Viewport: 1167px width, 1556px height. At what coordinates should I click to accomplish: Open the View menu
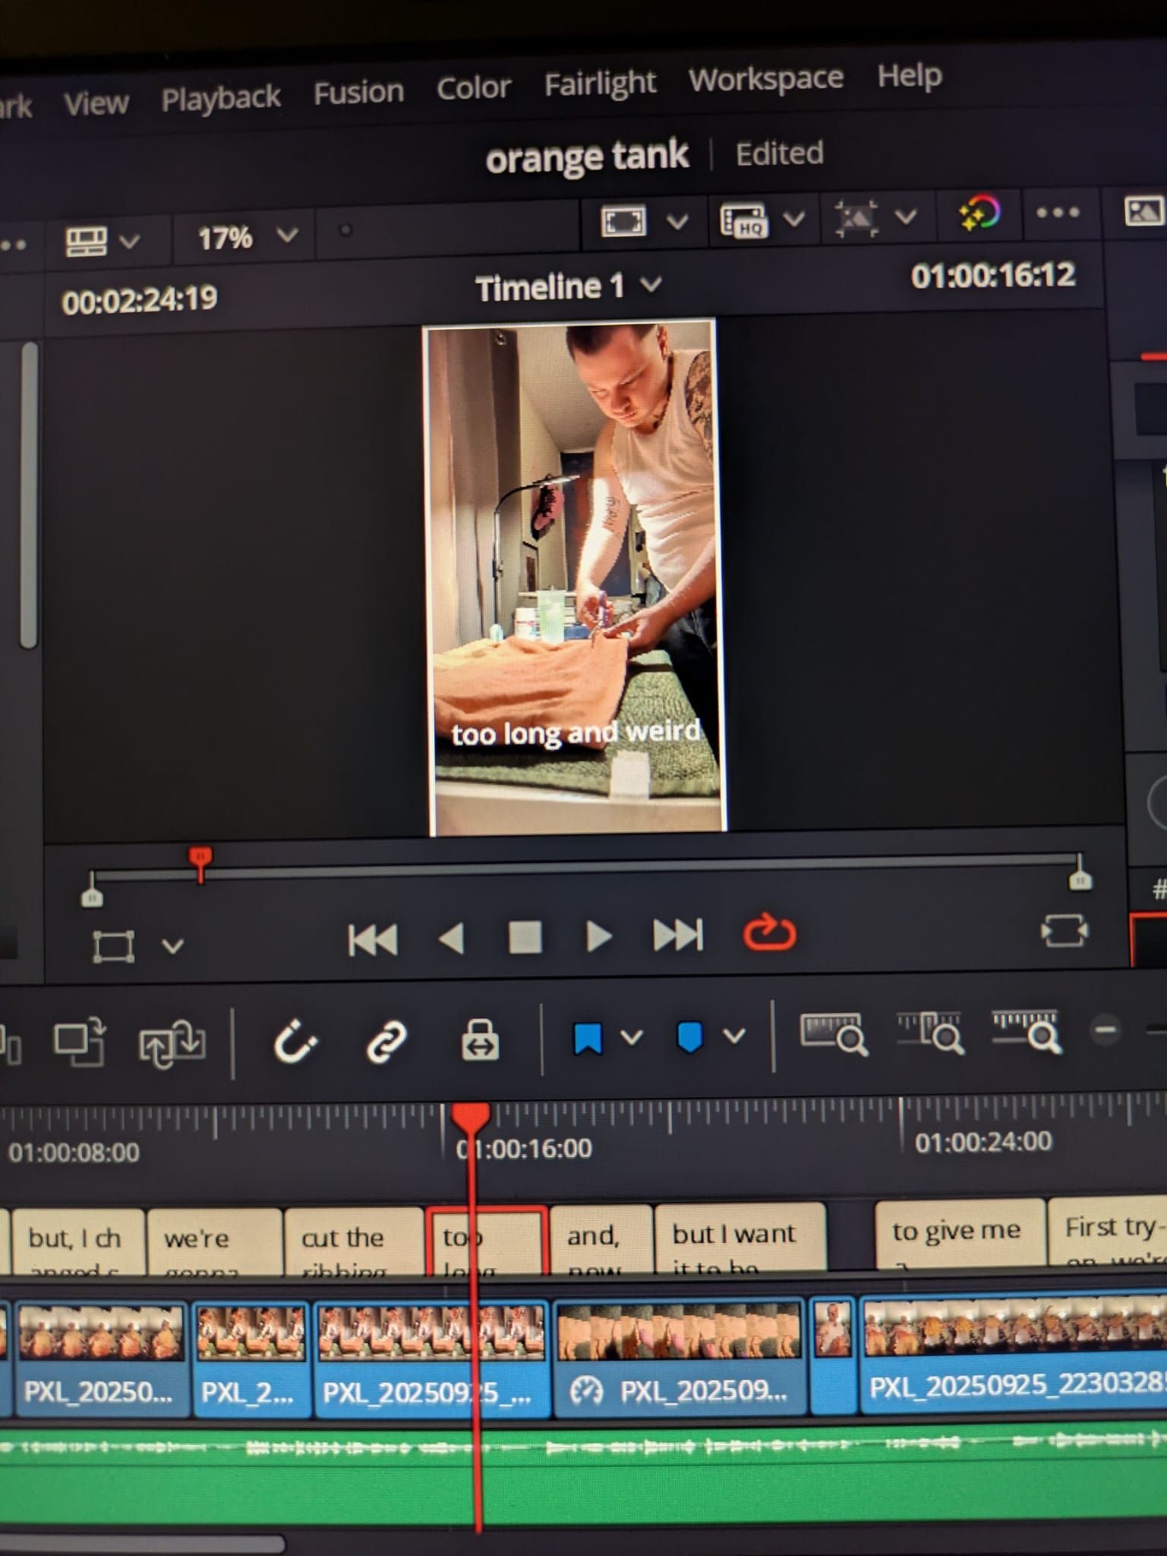96,103
